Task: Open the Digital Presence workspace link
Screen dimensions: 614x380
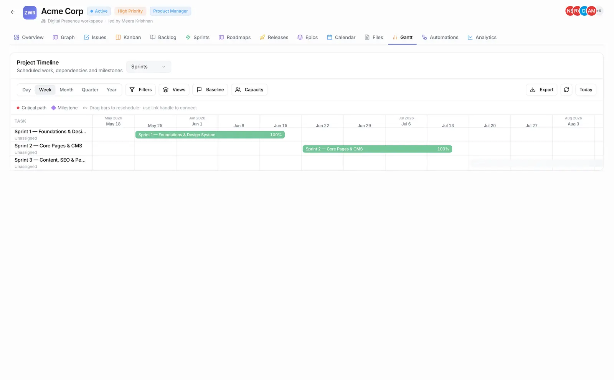Action: pyautogui.click(x=75, y=21)
